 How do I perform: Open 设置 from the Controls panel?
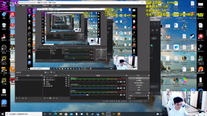click(x=139, y=88)
